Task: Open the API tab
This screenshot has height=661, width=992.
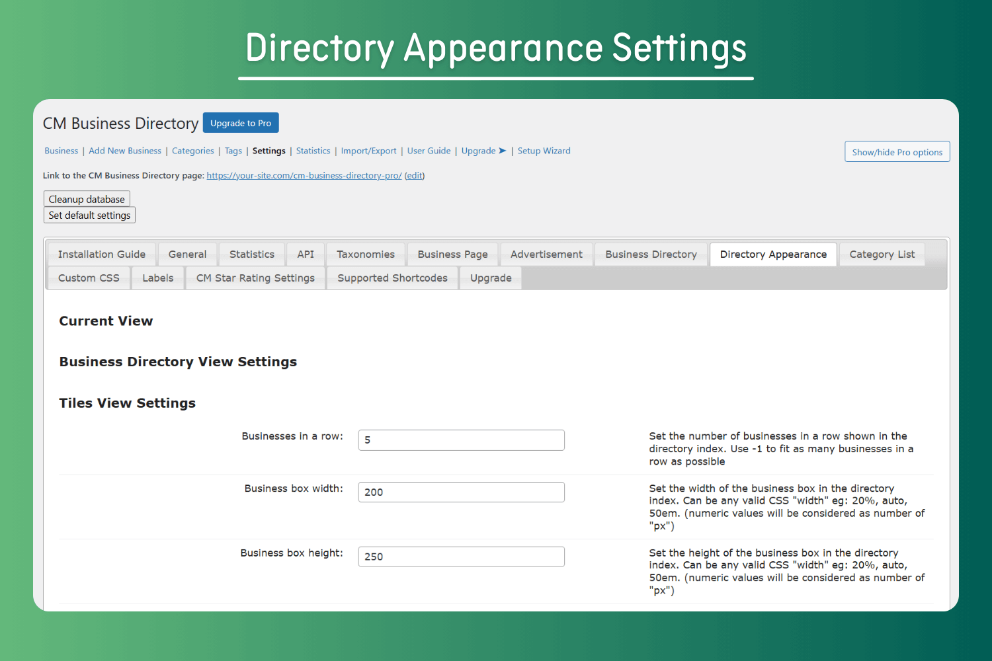Action: [x=306, y=254]
